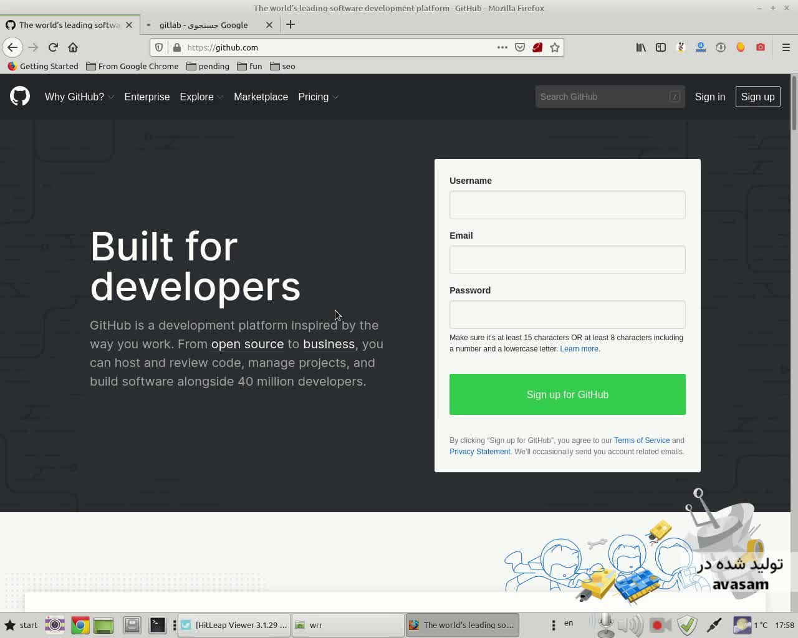Click the GitHub Octocat logo

(x=20, y=97)
